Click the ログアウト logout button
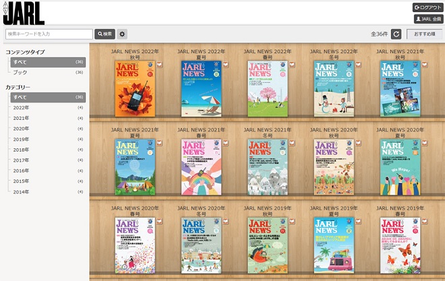Screen dimensions: 445x281 tap(427, 7)
